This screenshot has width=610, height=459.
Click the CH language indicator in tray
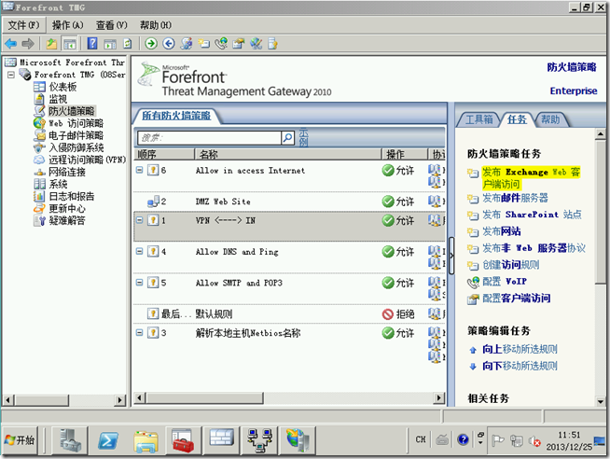point(421,439)
